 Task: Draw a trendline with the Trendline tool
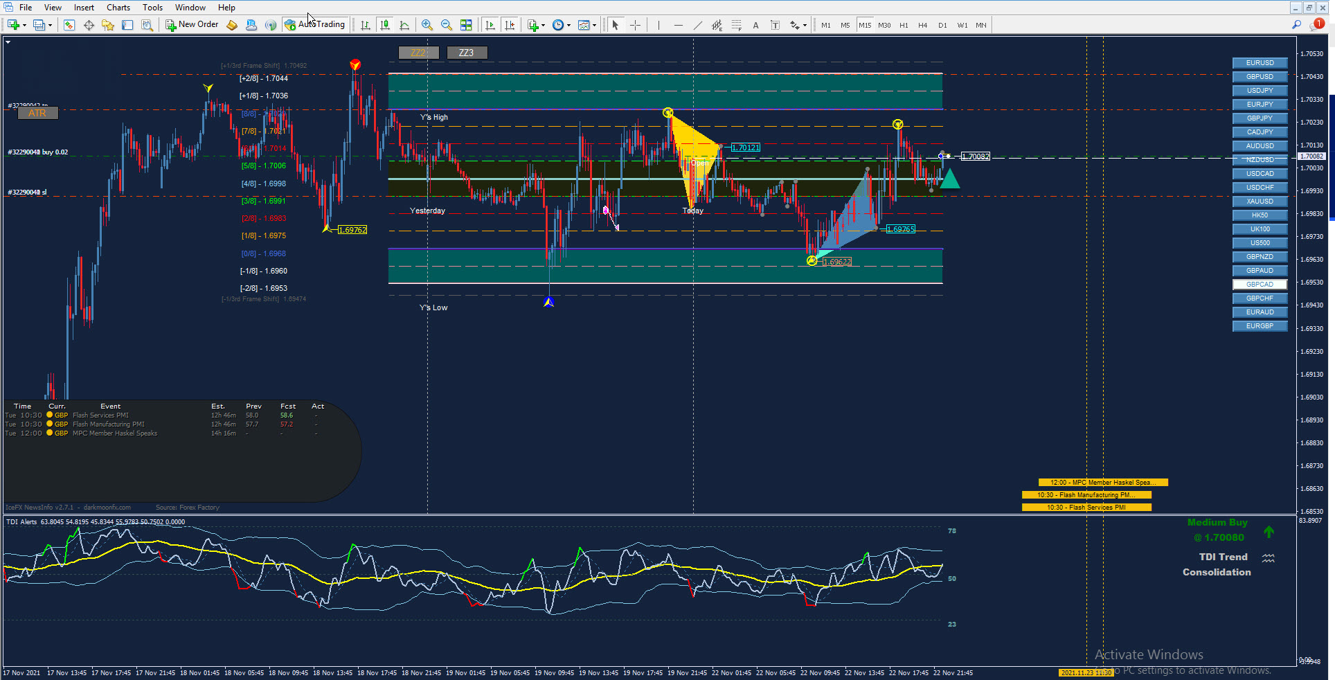[697, 25]
